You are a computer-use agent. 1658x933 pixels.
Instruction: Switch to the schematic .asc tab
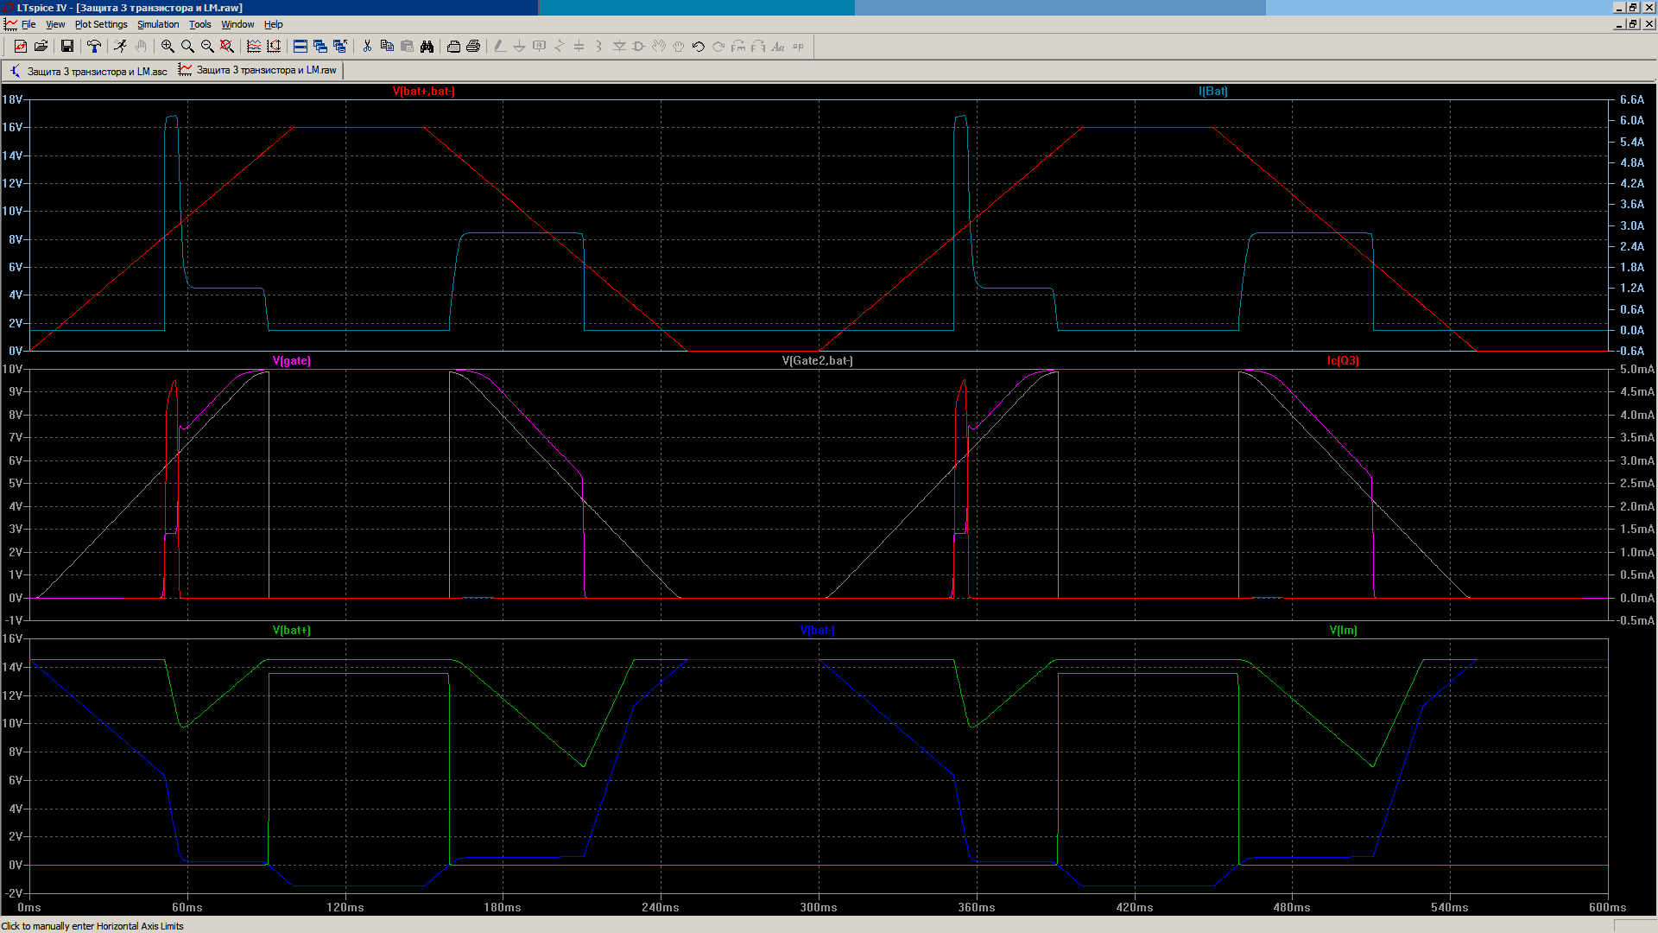(x=89, y=71)
